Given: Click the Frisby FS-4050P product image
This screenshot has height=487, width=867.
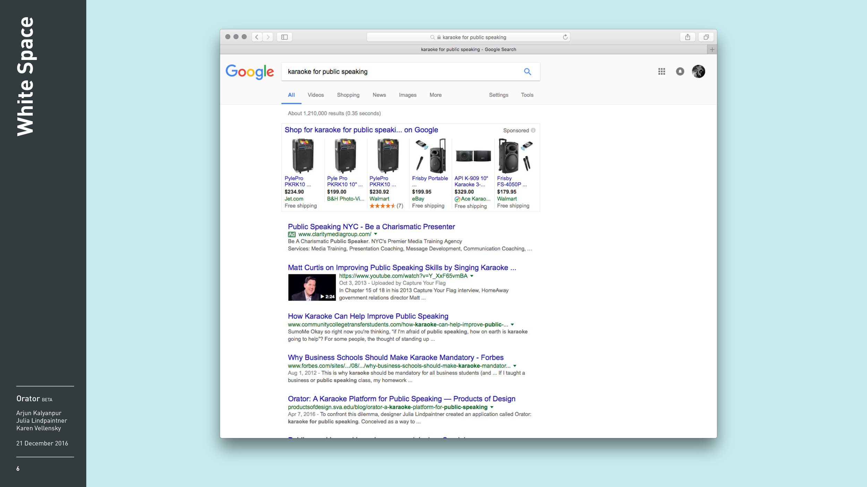Looking at the screenshot, I should [x=515, y=156].
